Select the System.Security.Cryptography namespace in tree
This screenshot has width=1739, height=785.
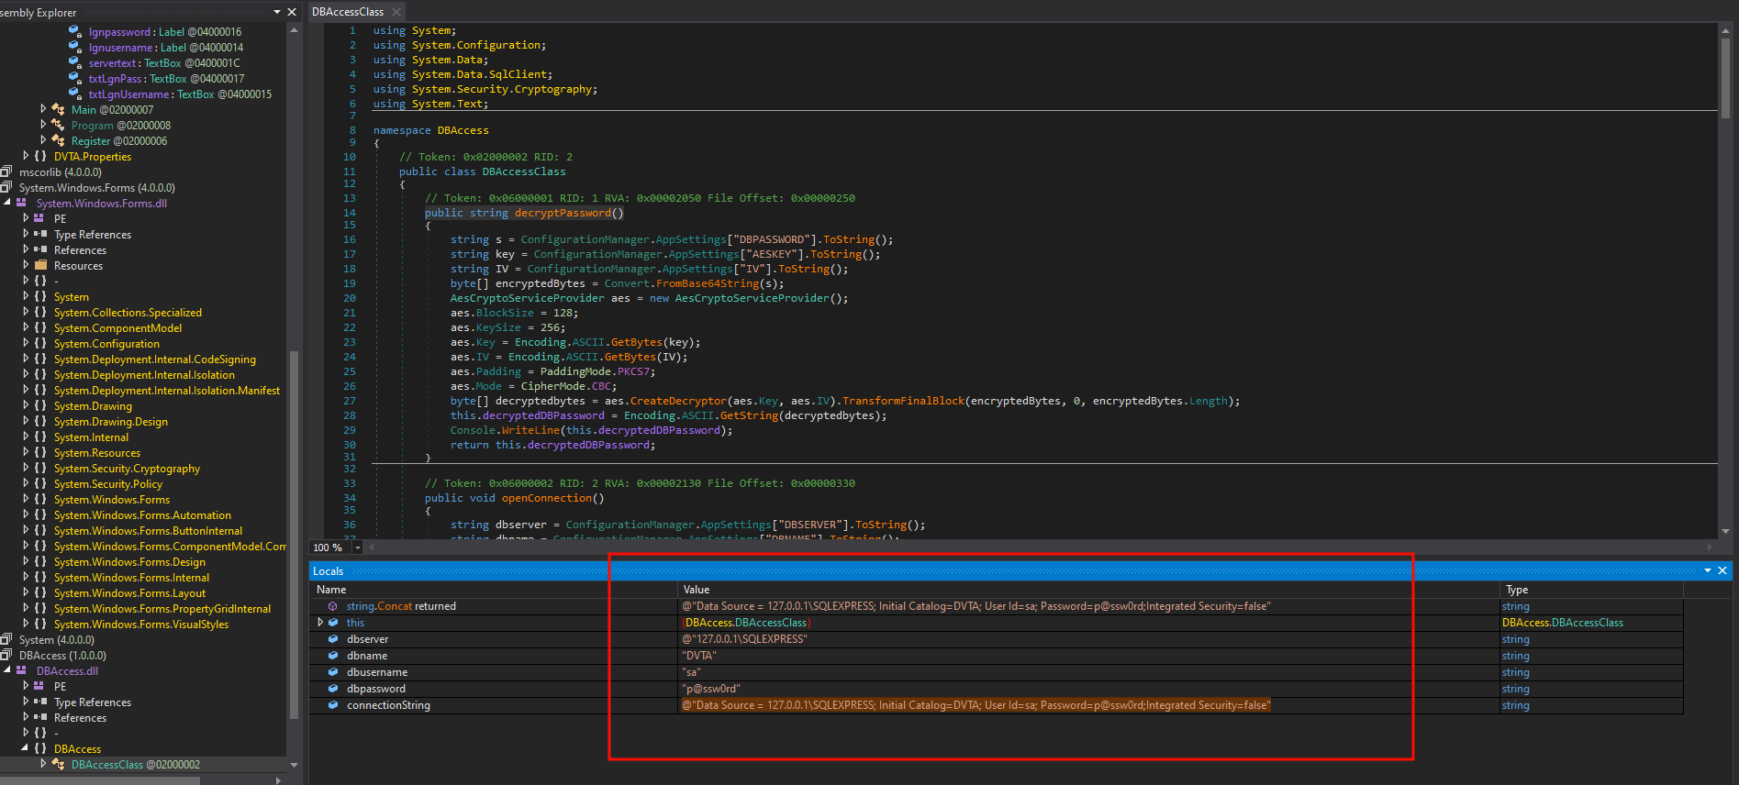127,468
